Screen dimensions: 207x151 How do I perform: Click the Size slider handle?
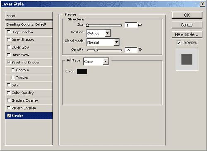tap(87, 25)
